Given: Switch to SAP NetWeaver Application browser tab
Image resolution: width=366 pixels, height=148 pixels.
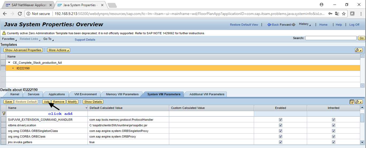Looking at the screenshot, I should point(28,5).
